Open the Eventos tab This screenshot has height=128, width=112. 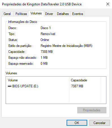pos(78,14)
